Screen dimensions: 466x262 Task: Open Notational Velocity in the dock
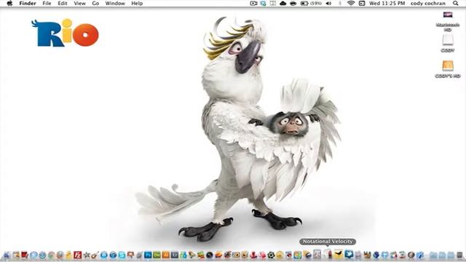pos(328,254)
